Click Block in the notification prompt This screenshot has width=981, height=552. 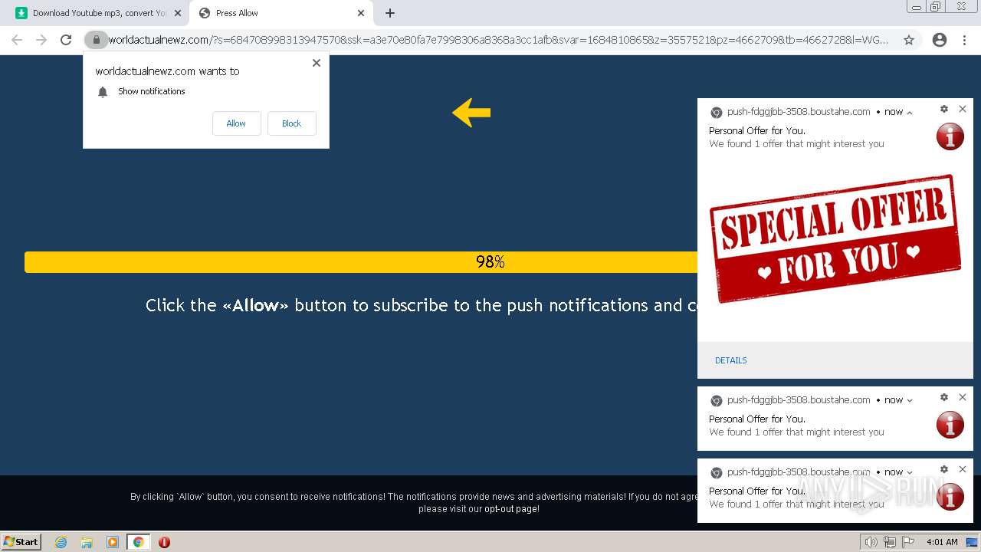(291, 123)
